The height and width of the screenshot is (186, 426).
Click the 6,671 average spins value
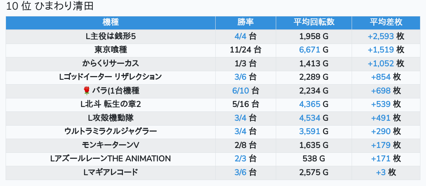point(309,50)
